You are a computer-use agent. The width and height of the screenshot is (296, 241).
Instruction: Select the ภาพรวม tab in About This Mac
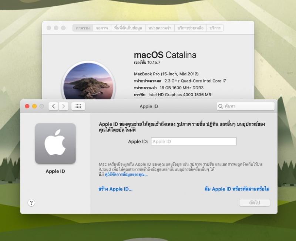click(83, 28)
